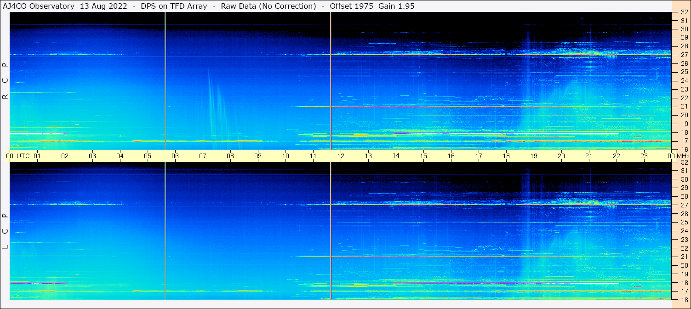691x309 pixels.
Task: Click the second vertical marker line in RCP panel
Action: click(331, 80)
